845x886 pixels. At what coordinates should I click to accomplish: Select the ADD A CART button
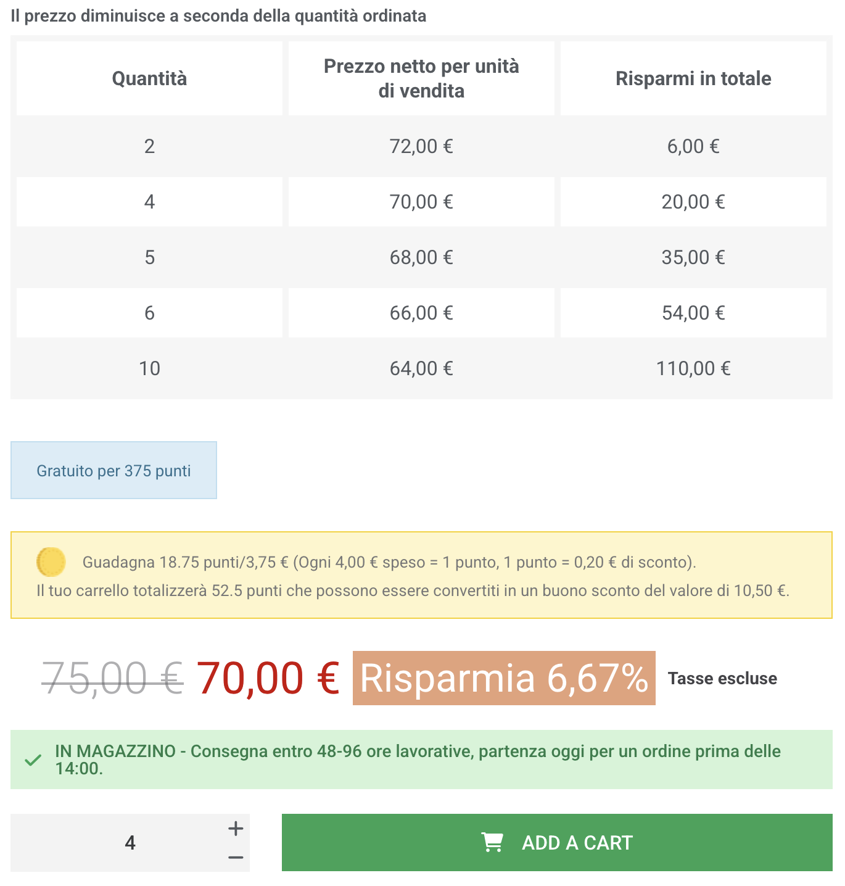point(557,842)
